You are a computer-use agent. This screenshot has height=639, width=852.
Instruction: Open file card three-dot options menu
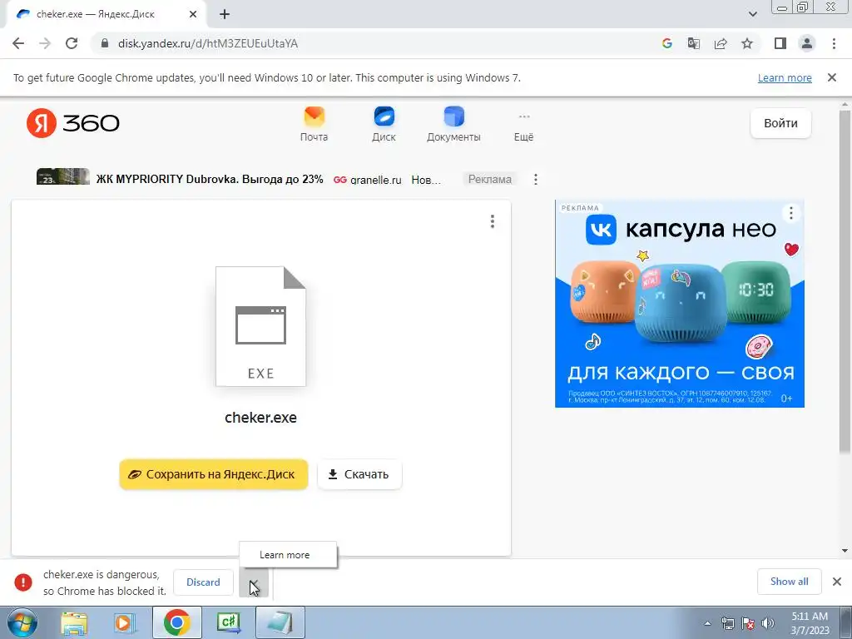(x=493, y=221)
